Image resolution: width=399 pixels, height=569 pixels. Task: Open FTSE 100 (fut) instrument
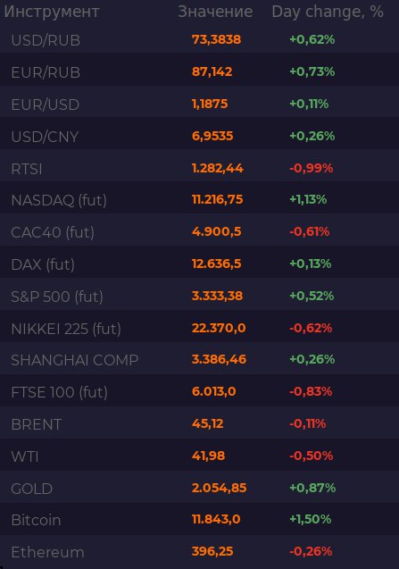[200, 392]
